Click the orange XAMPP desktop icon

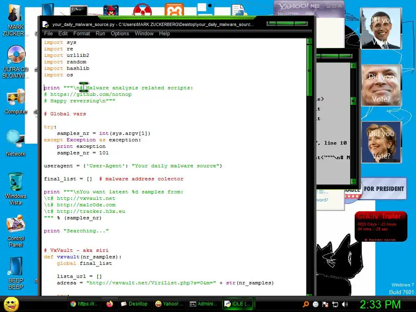pyautogui.click(x=174, y=10)
